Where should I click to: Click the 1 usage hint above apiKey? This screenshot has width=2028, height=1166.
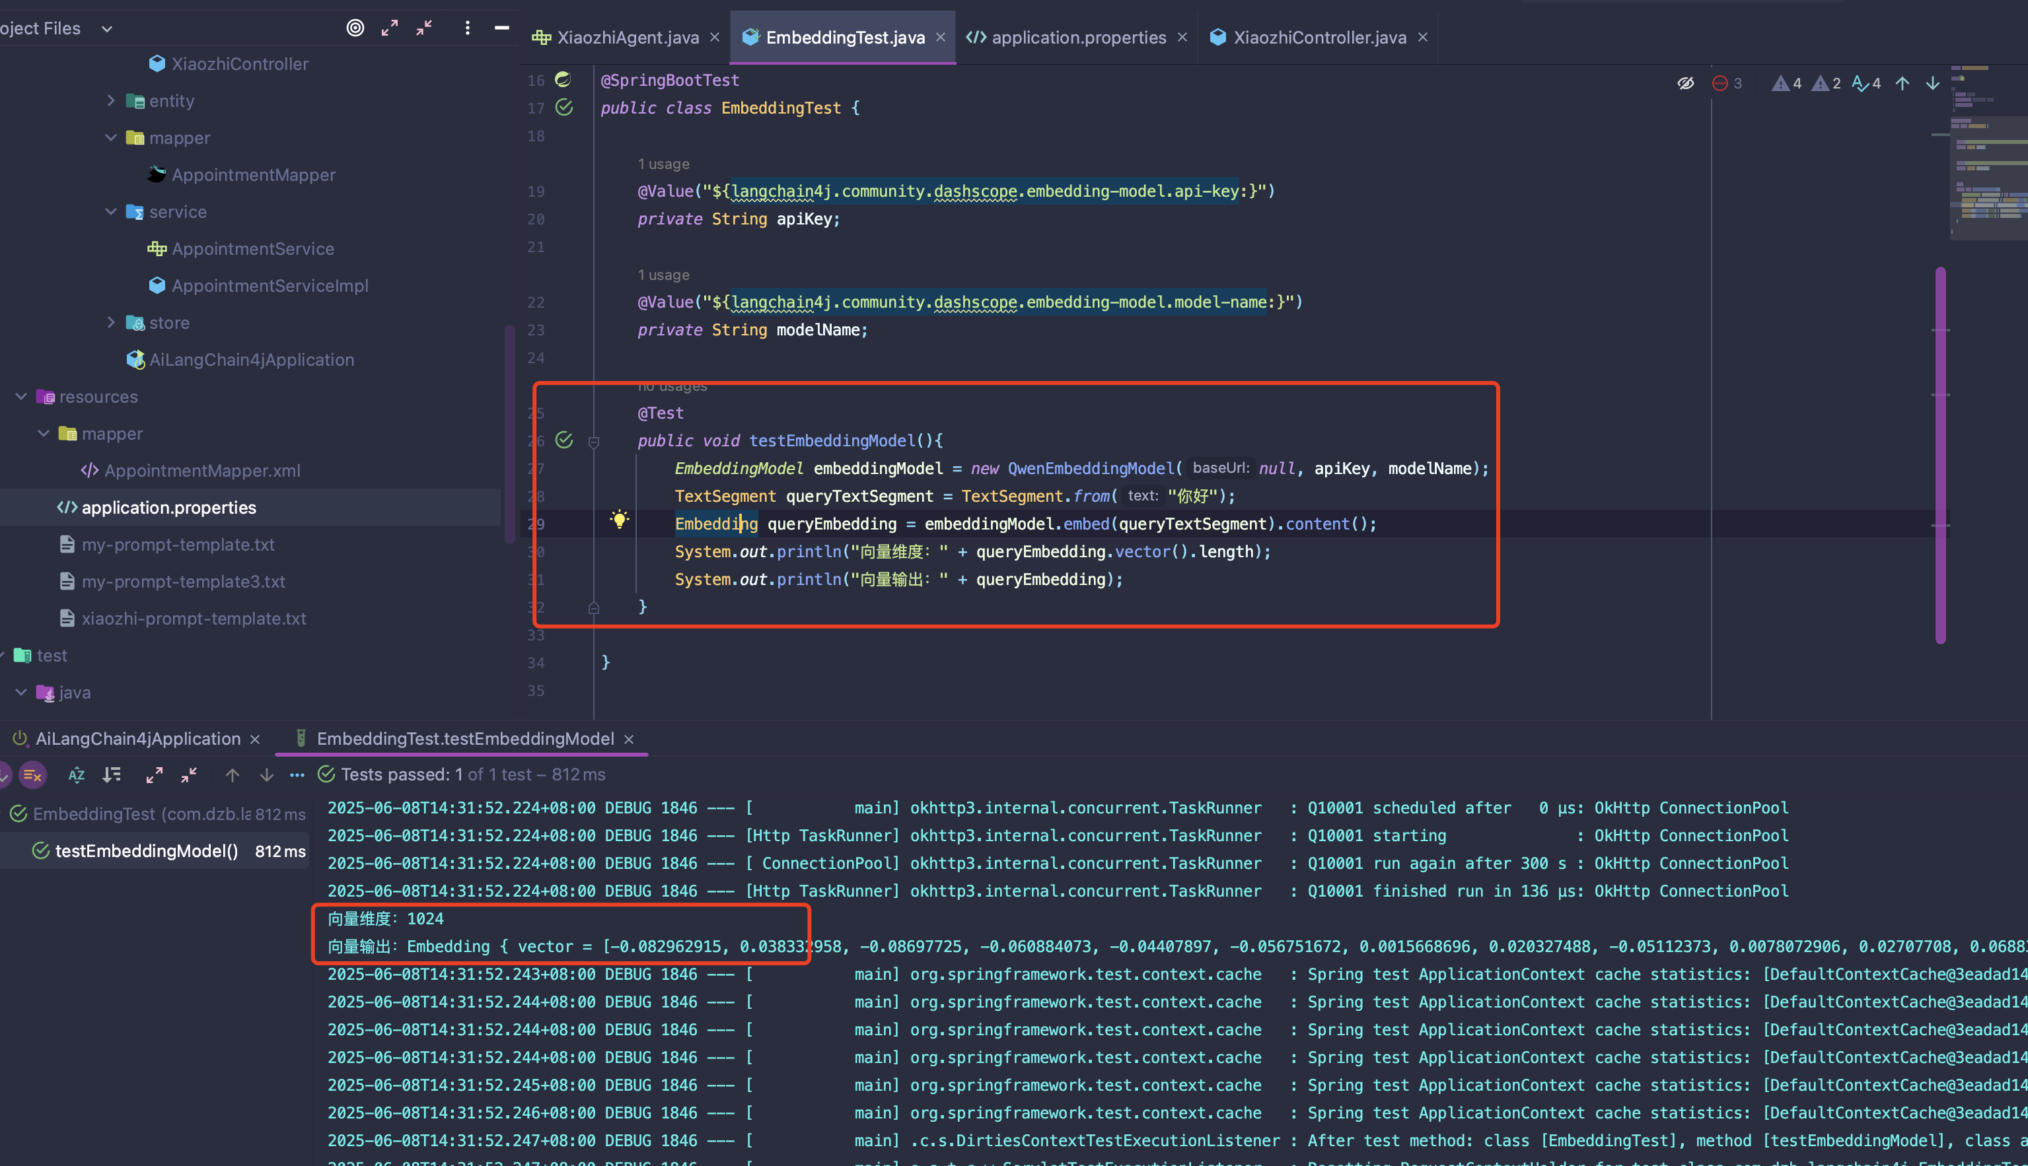point(663,163)
